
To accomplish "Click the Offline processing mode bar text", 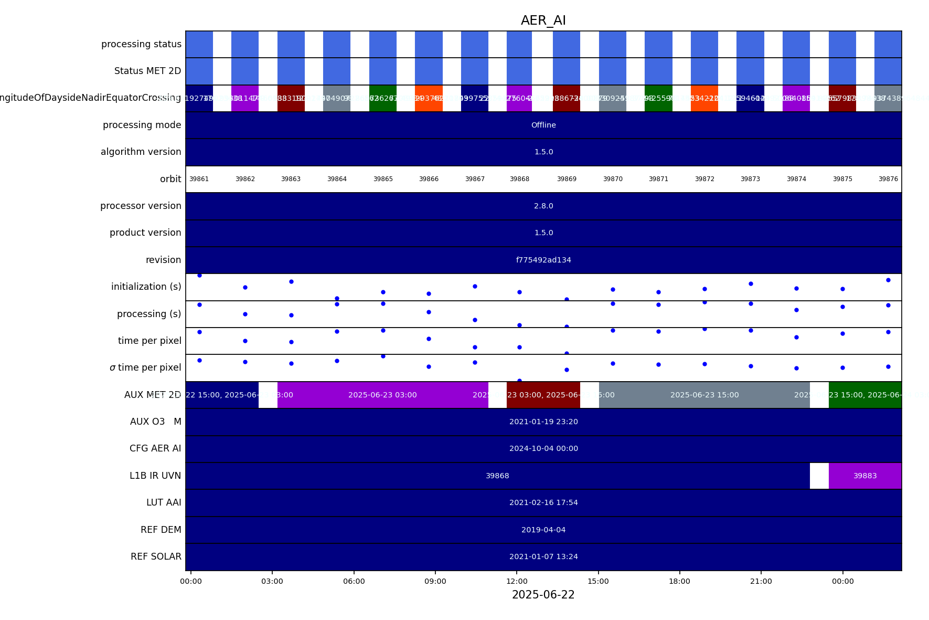I will coord(543,125).
